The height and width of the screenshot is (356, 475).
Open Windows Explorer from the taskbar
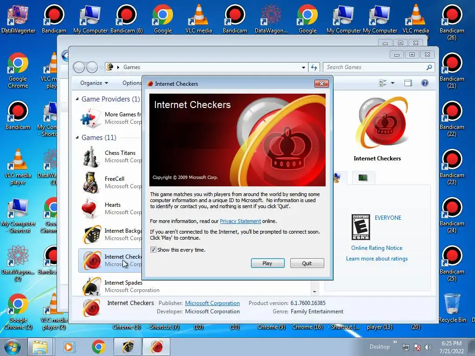click(40, 347)
